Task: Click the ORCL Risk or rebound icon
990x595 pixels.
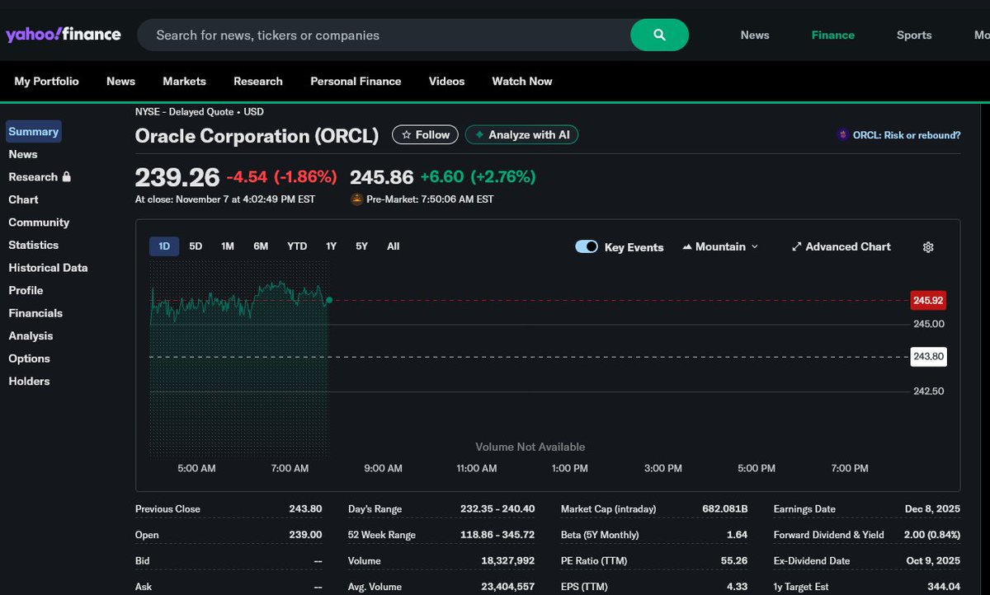Action: pos(842,134)
